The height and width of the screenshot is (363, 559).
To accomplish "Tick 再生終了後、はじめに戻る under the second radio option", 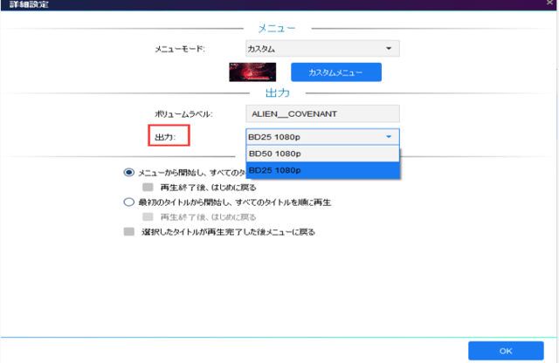I will (x=148, y=216).
